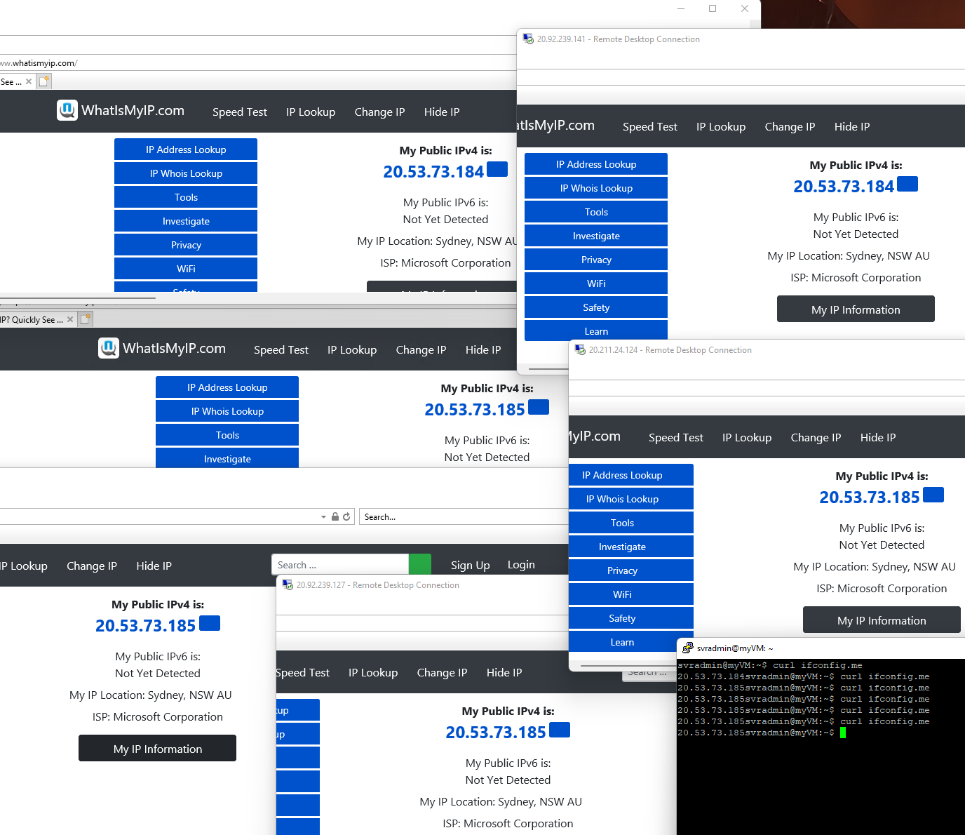The image size is (965, 835).
Task: Click Tools in the 20.92.239.141 RDP window sidebar
Action: pyautogui.click(x=596, y=212)
